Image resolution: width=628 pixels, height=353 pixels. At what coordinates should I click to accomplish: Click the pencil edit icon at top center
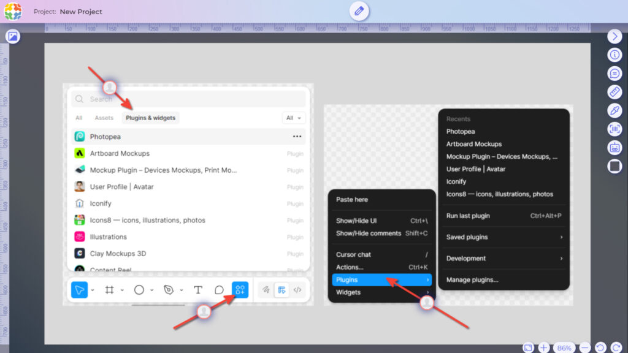click(359, 11)
